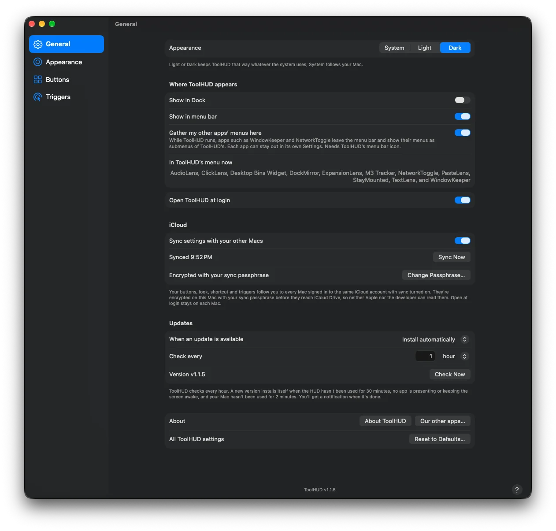Turn off Show in menu bar switch
The image size is (556, 531).
463,116
